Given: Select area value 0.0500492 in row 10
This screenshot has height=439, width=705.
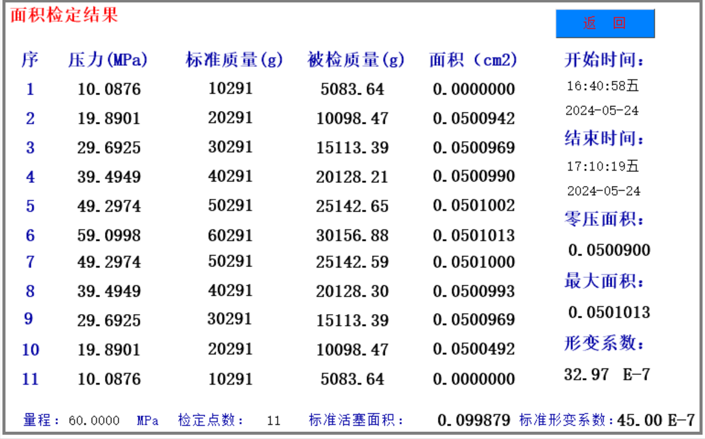Looking at the screenshot, I should click(x=474, y=349).
